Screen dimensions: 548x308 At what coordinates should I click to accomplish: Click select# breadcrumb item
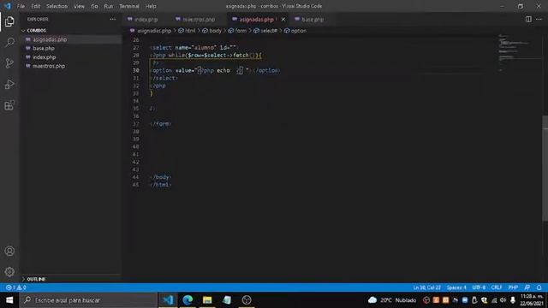(x=265, y=31)
